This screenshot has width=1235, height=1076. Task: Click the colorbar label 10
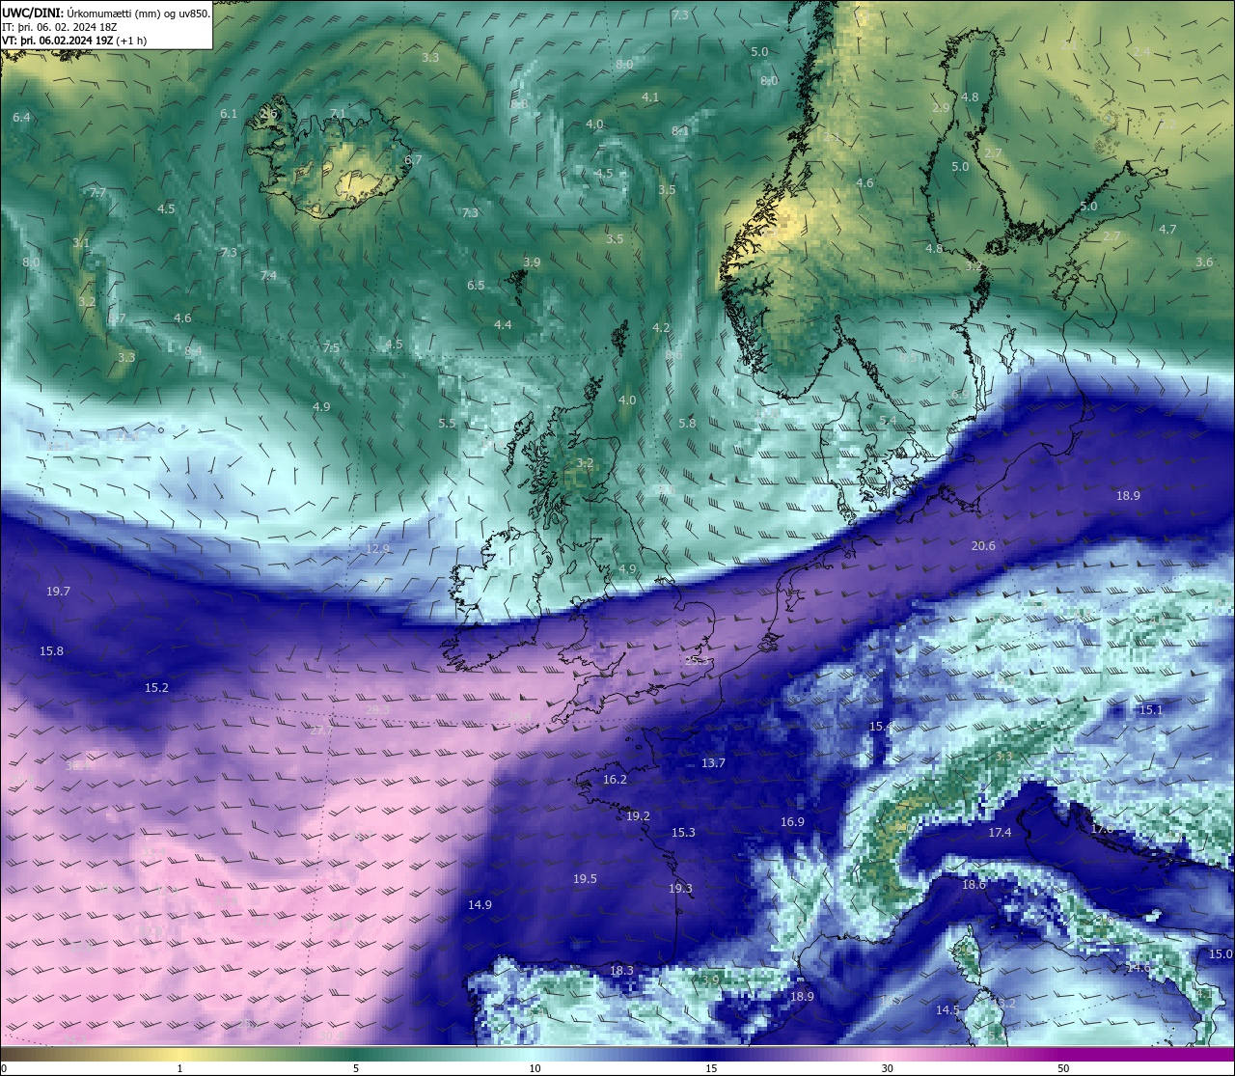pyautogui.click(x=534, y=1068)
